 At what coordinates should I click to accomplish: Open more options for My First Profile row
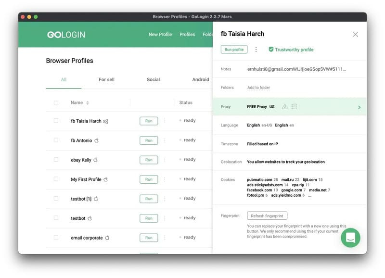tap(165, 179)
